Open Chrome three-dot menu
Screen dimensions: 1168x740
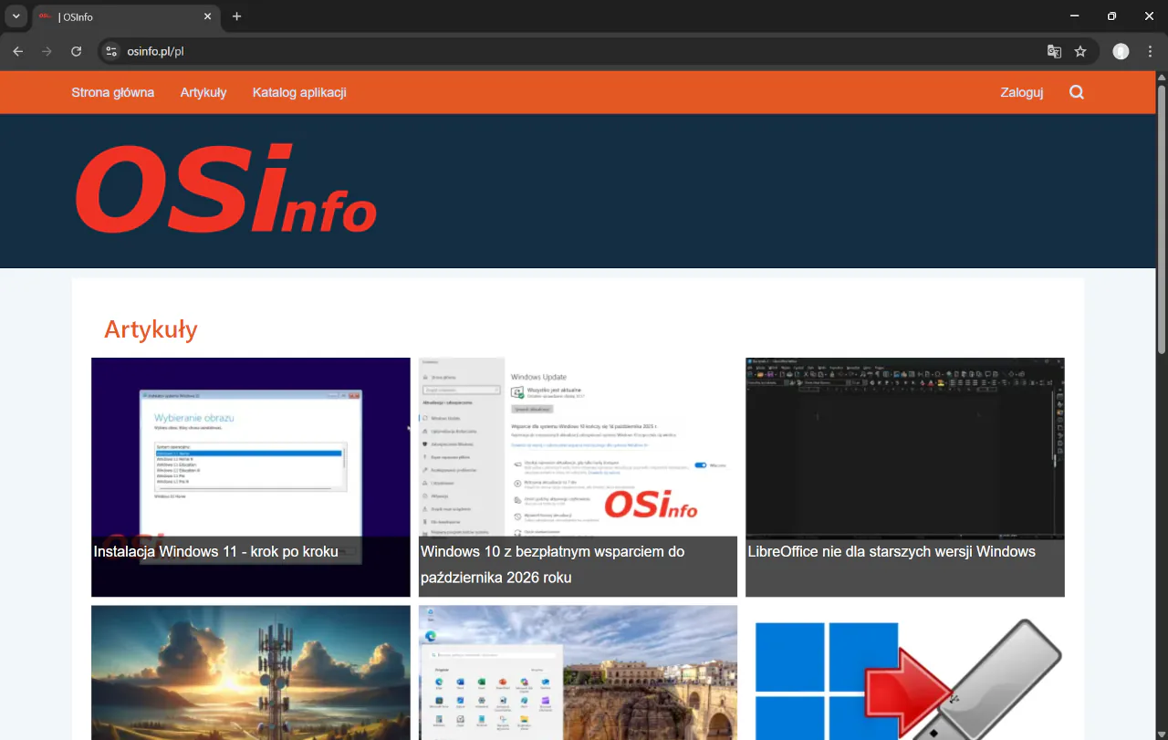(1150, 52)
